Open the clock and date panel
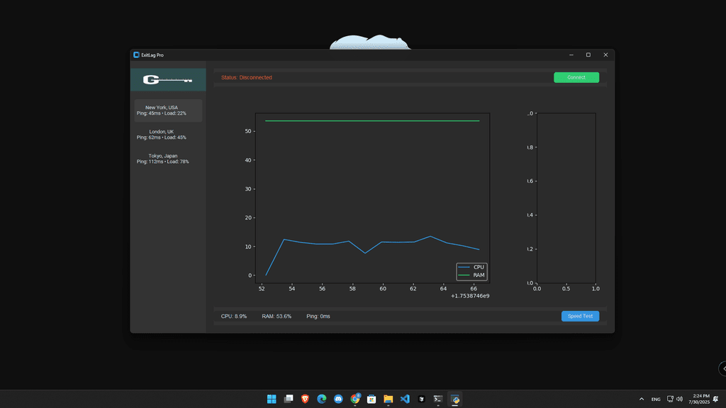This screenshot has height=408, width=726. point(699,399)
